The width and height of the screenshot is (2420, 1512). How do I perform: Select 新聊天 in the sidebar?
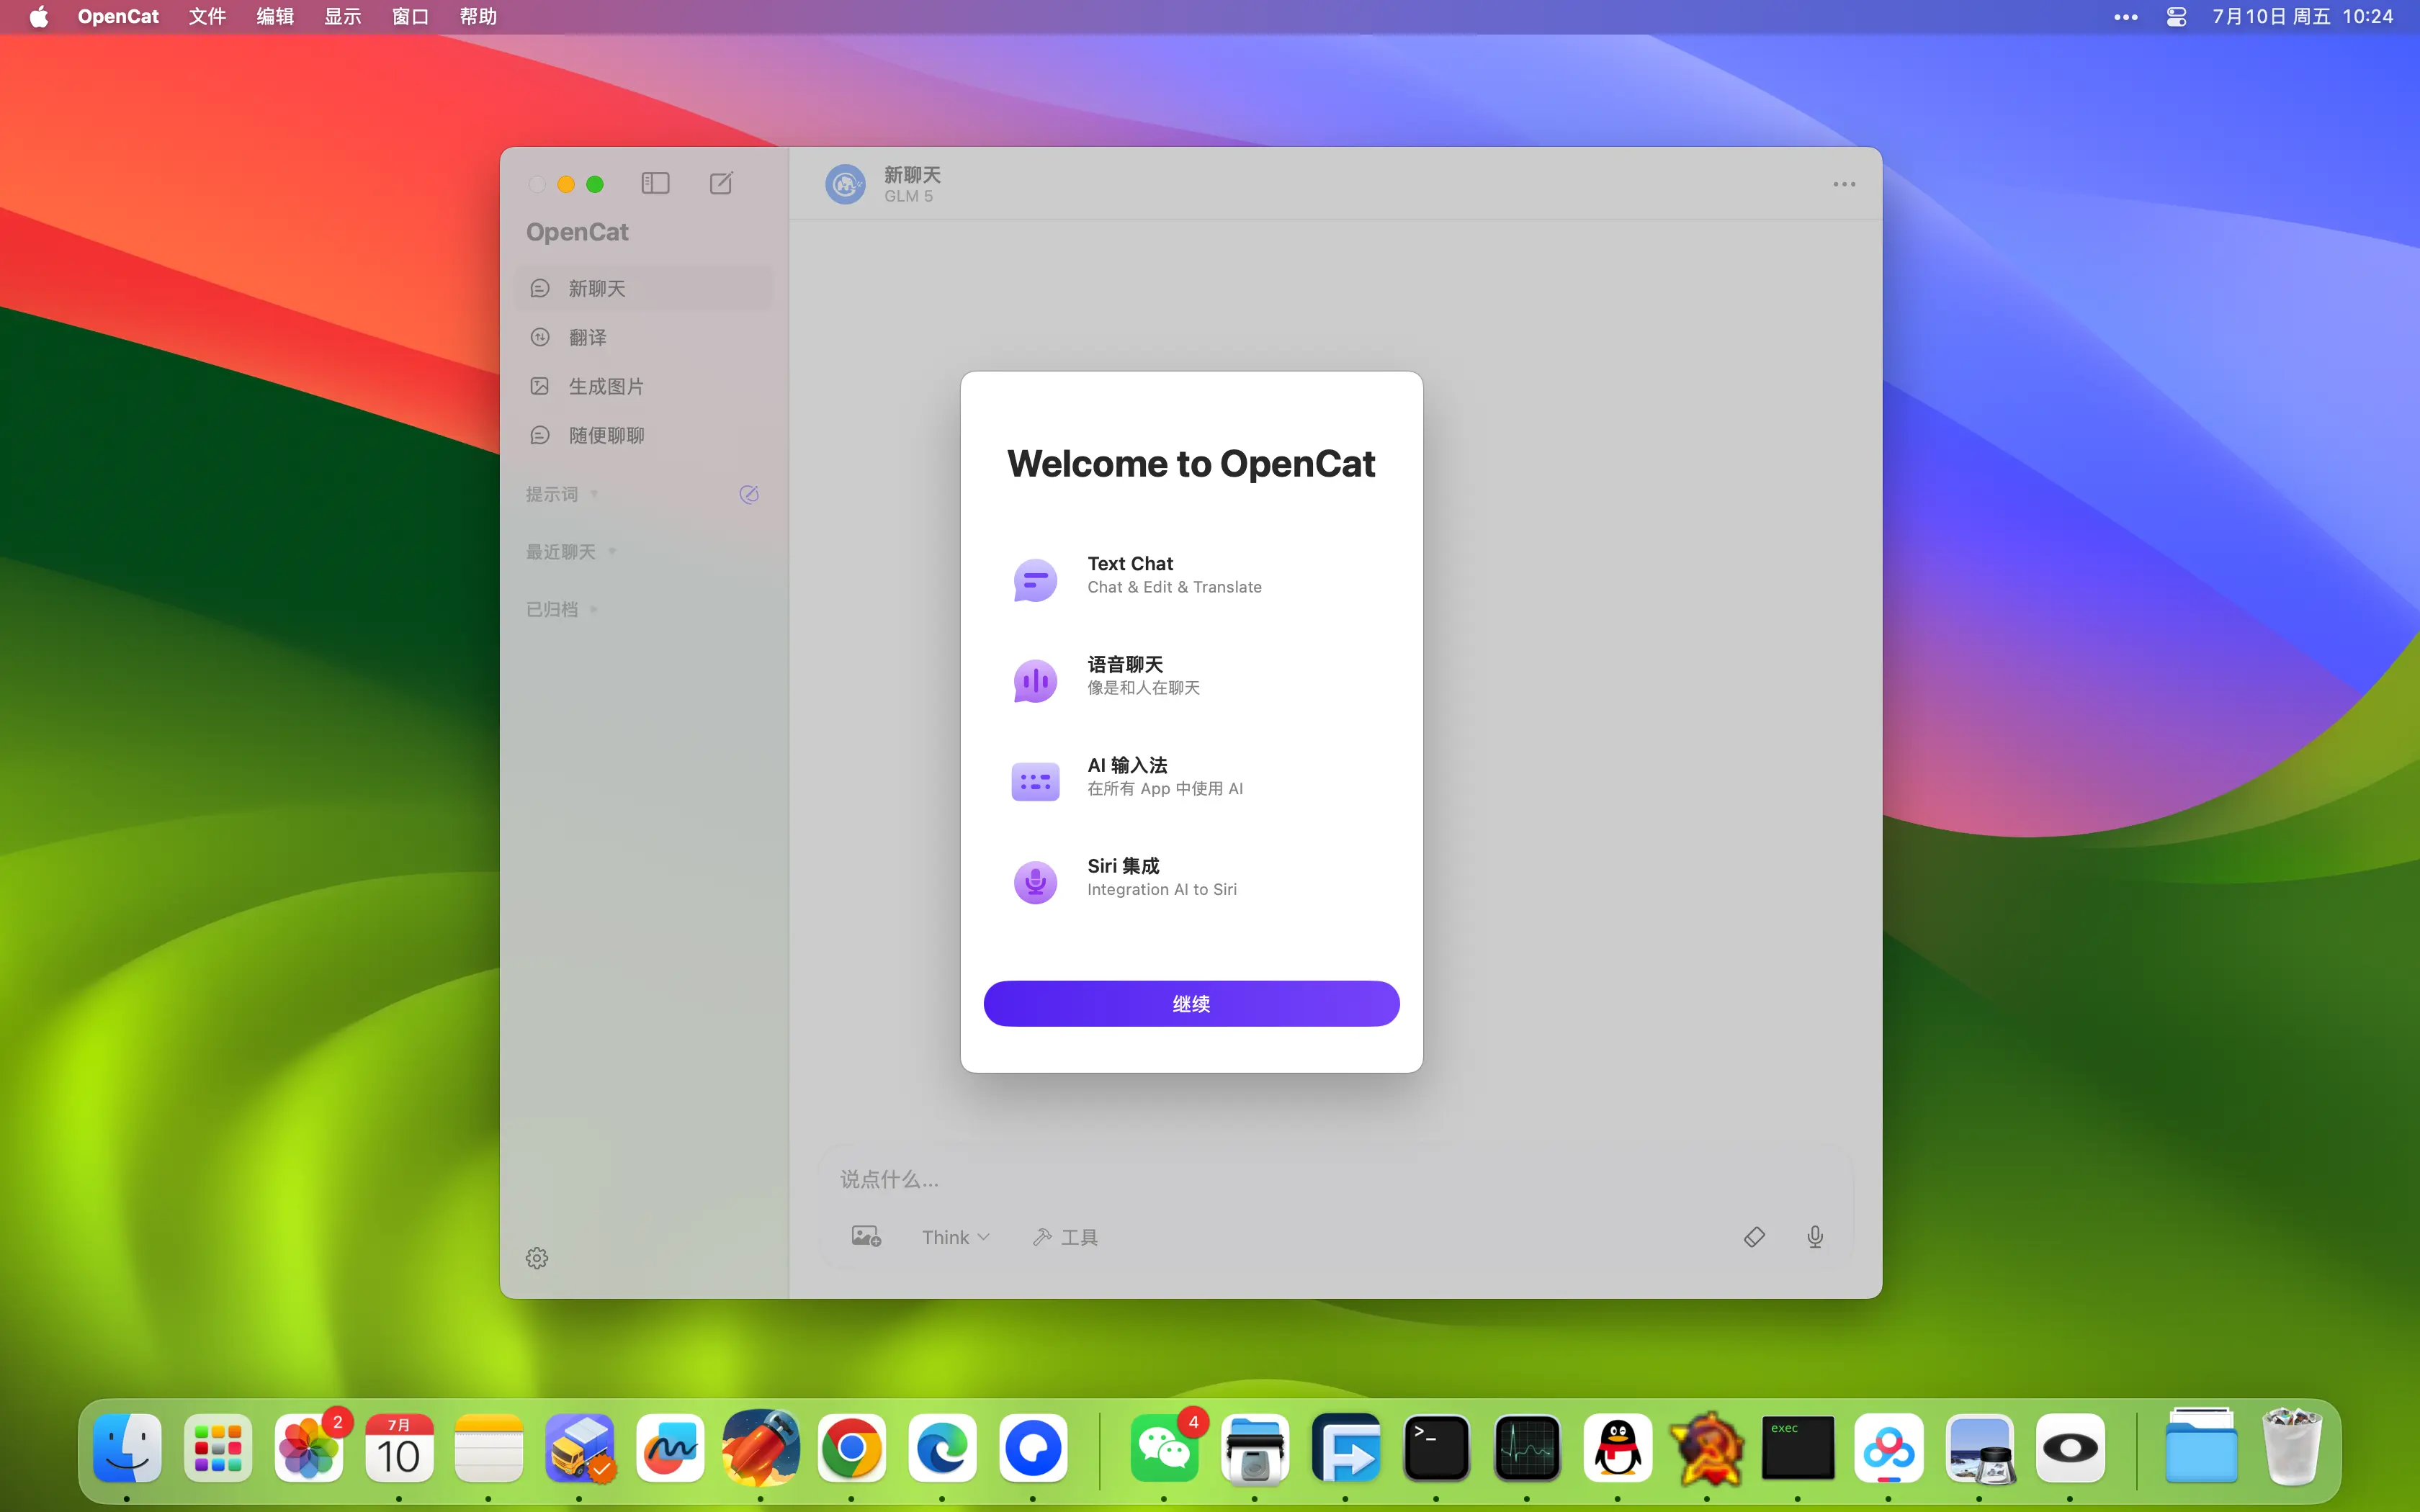click(x=644, y=288)
